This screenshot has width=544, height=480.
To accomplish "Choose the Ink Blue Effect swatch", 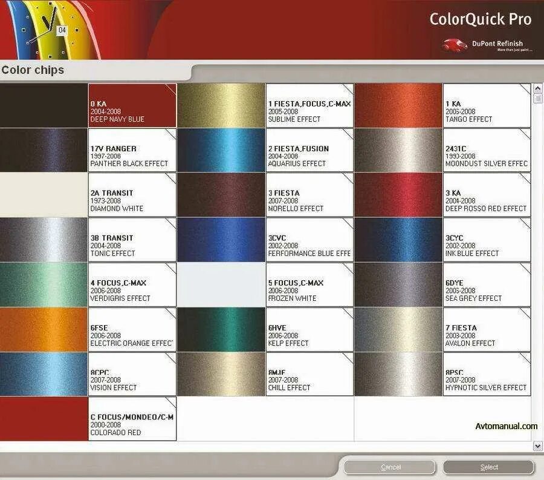I will 399,240.
